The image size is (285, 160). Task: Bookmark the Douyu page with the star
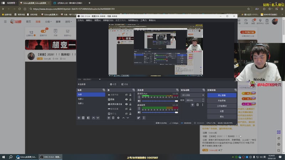(x=248, y=9)
